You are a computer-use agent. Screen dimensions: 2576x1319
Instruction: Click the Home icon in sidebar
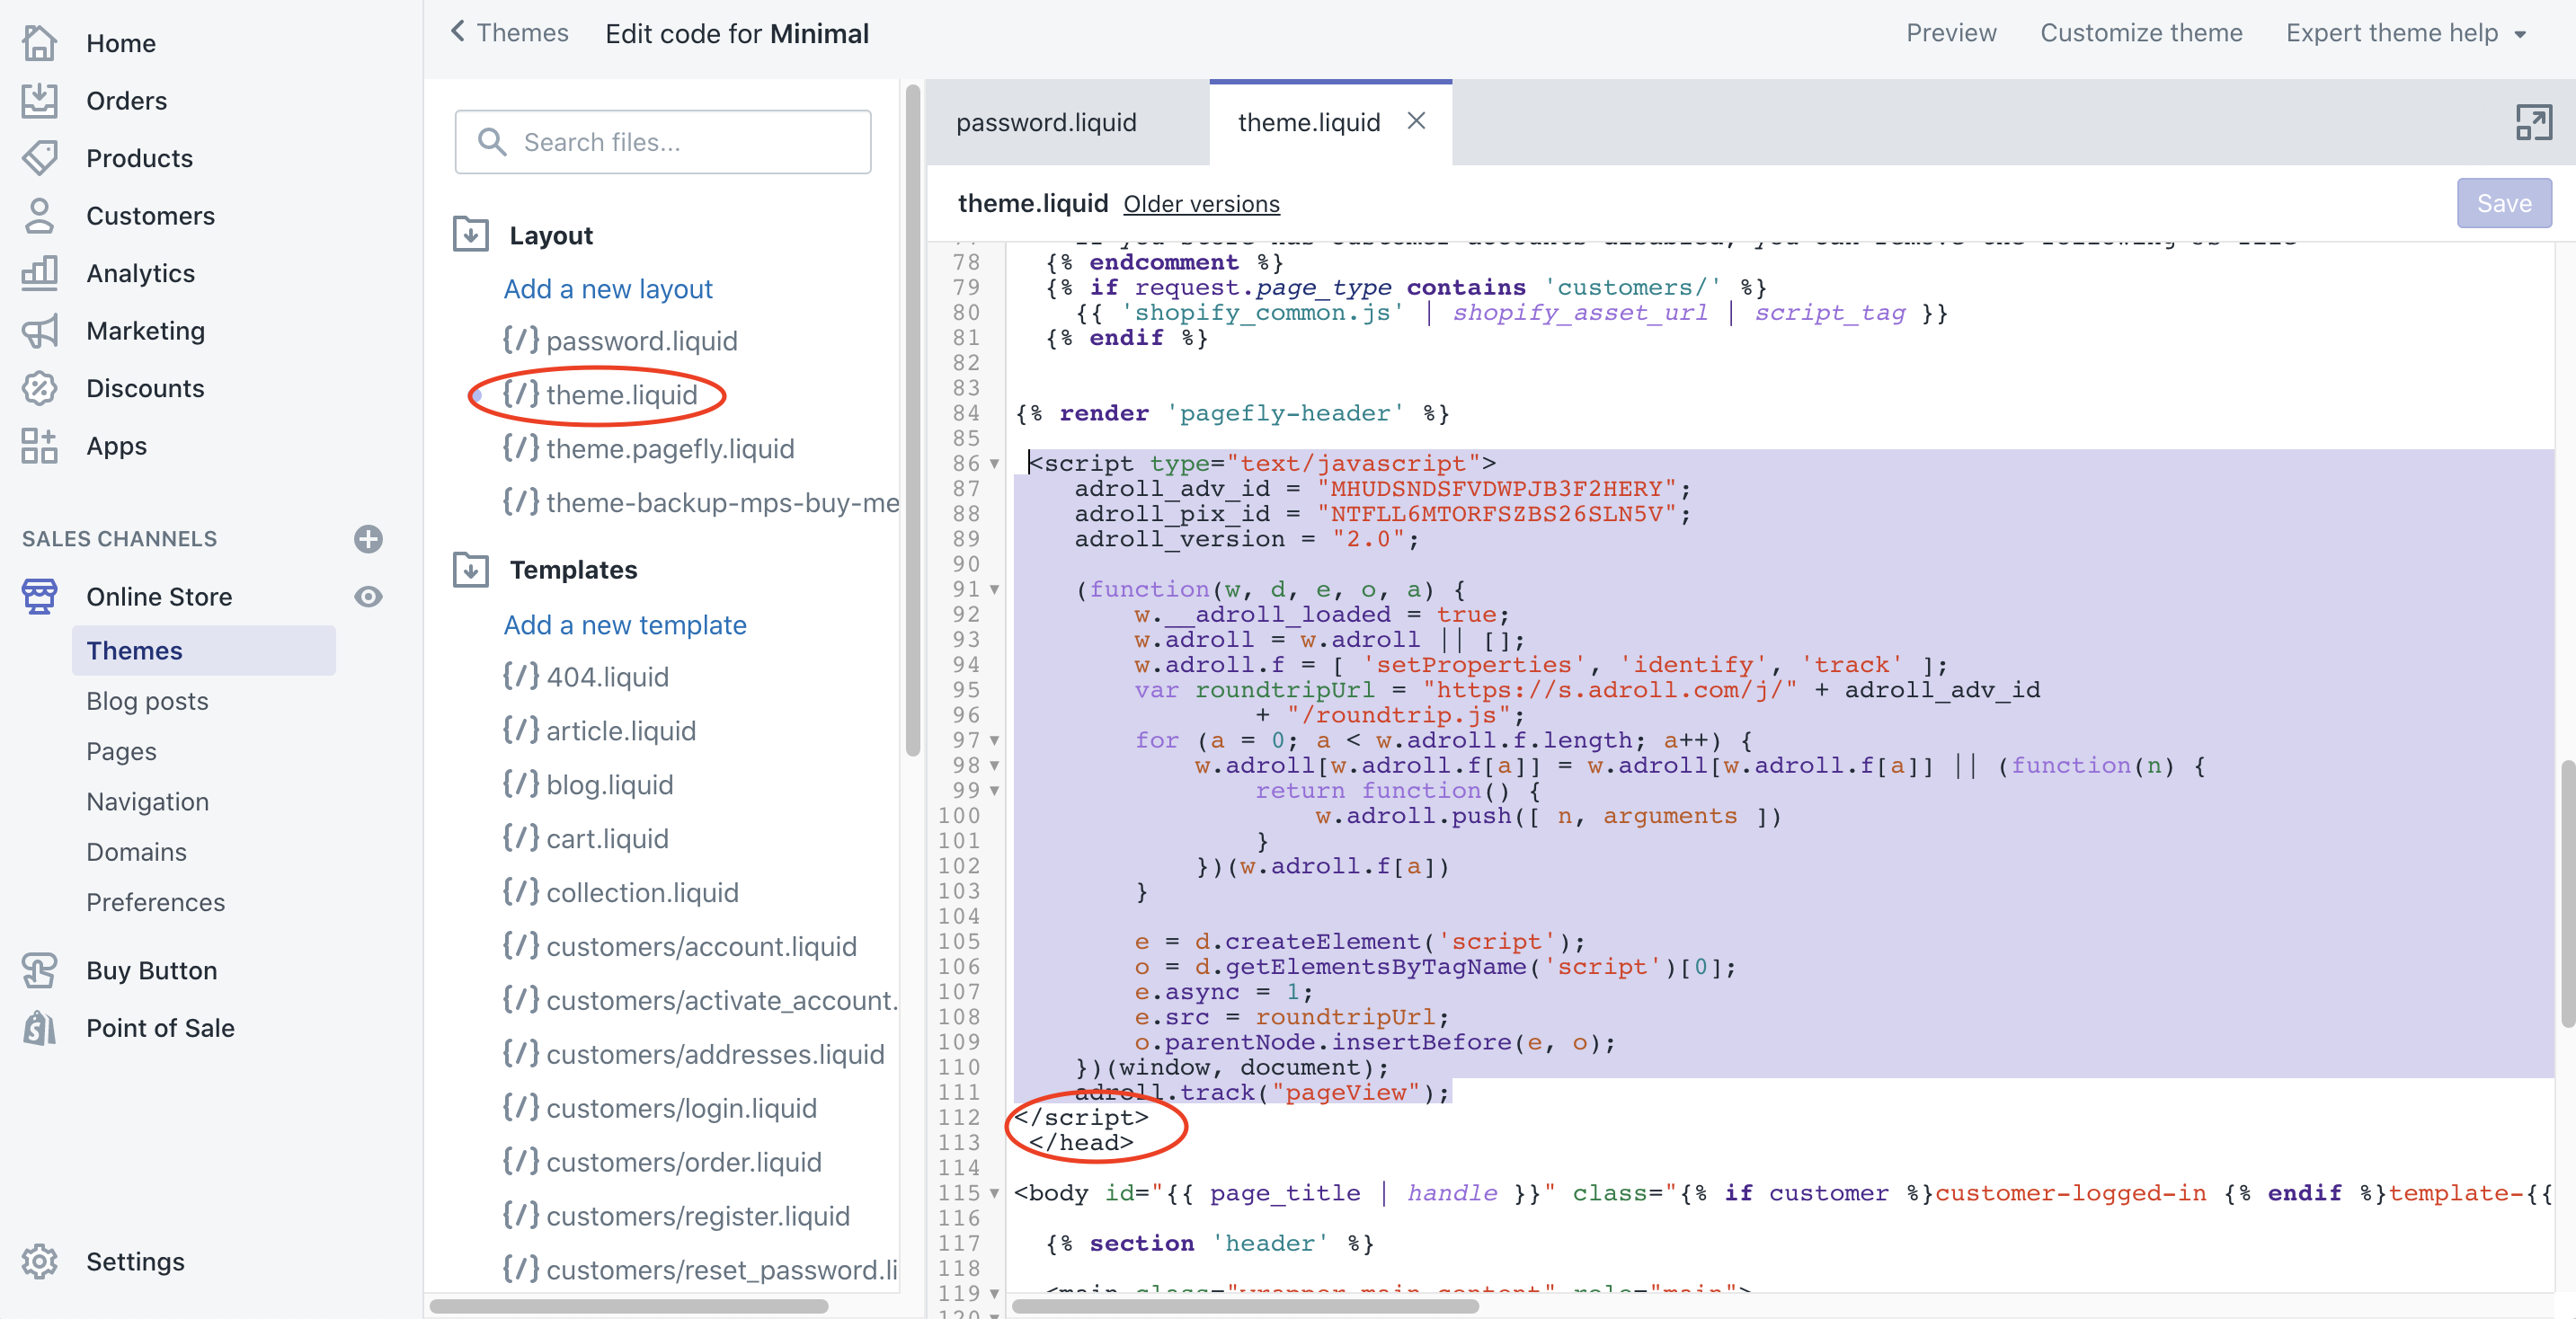pyautogui.click(x=39, y=43)
